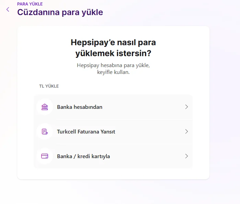This screenshot has width=240, height=204.
Task: Open Turkcell Faturana Yansıt chevron arrow
Action: tap(186, 132)
